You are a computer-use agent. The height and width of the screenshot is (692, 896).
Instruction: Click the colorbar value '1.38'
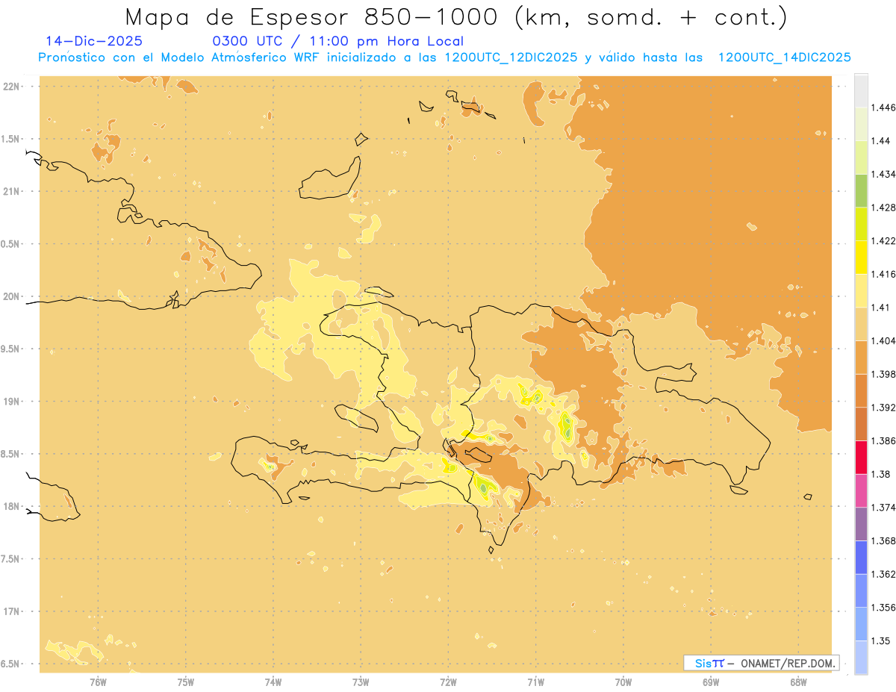(882, 474)
